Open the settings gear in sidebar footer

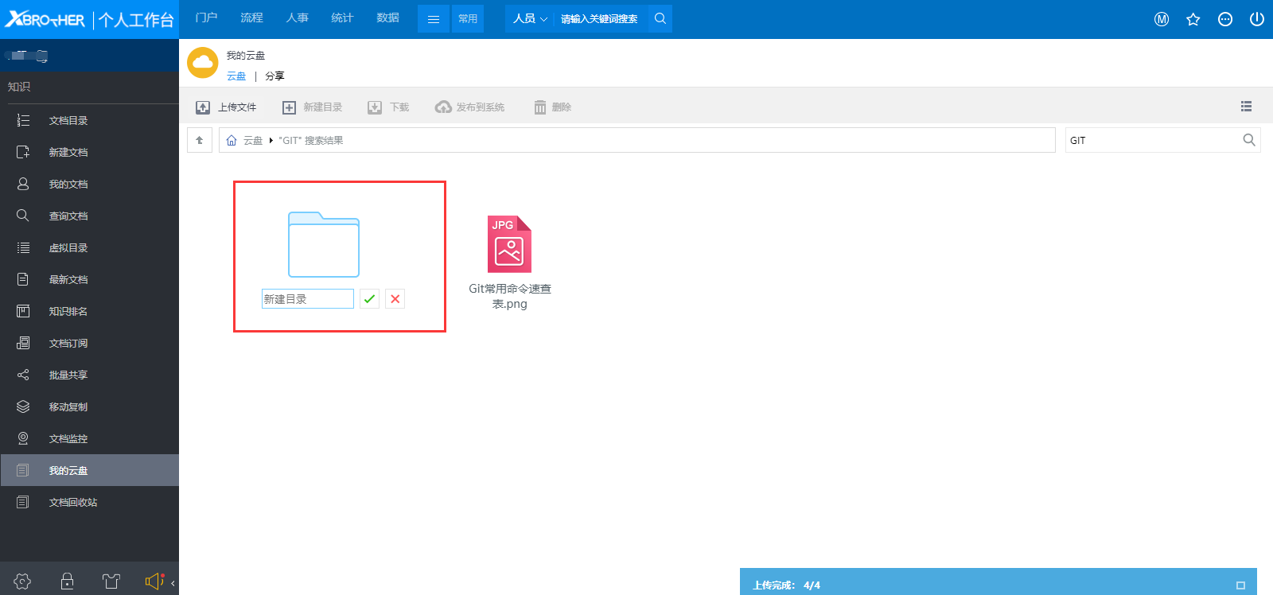click(22, 581)
